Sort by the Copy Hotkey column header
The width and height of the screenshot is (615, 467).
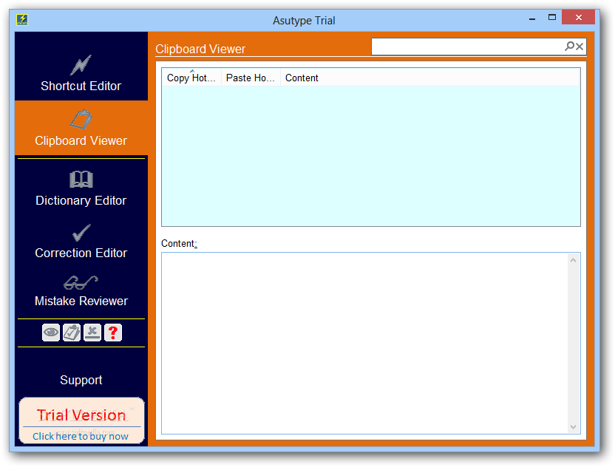191,78
